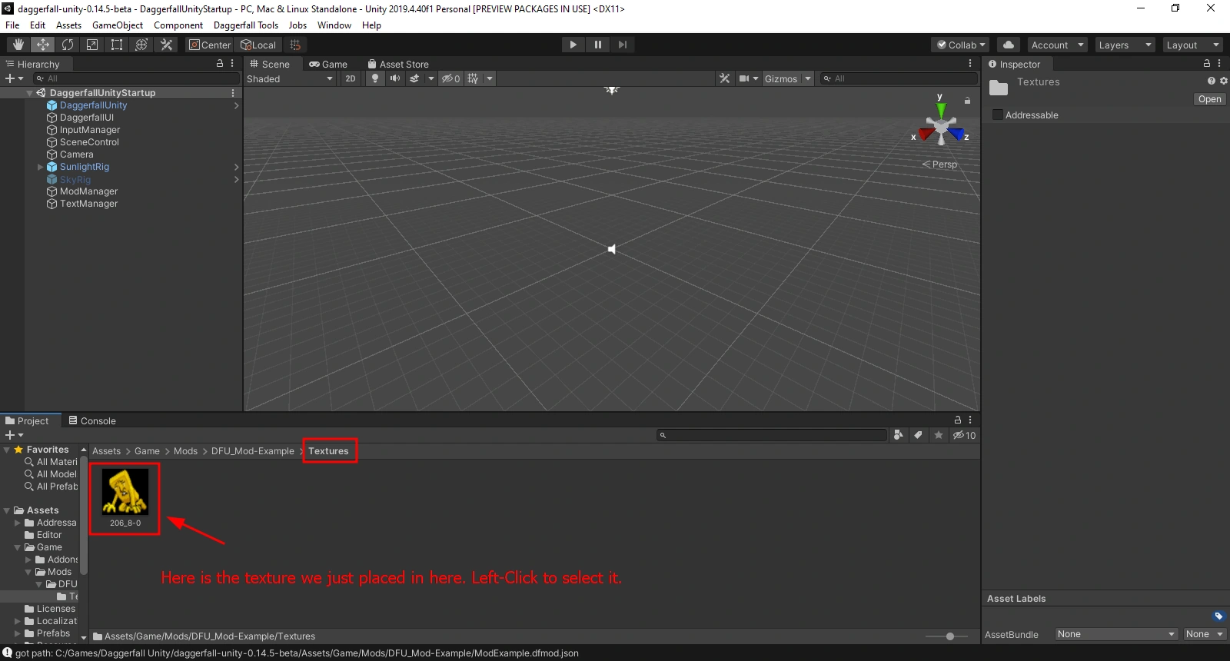Screen dimensions: 1230x661
Task: Open the Shaded draw mode dropdown
Action: [x=290, y=78]
